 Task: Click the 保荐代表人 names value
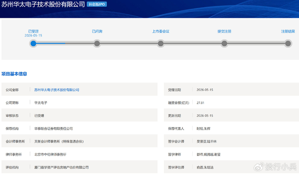[203, 128]
